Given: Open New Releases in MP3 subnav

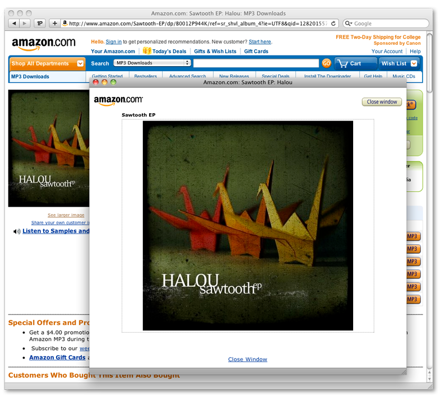Looking at the screenshot, I should click(x=234, y=76).
